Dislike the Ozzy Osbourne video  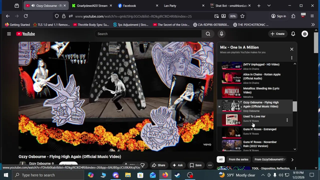(142, 165)
